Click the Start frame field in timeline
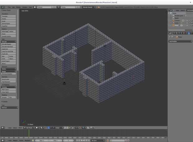 [42, 140]
